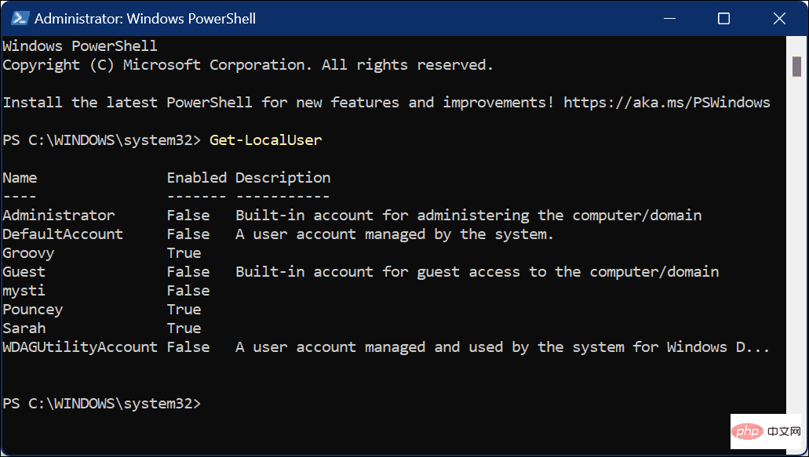Screen dimensions: 809x457
Task: Click the Enabled column header
Action: point(196,177)
